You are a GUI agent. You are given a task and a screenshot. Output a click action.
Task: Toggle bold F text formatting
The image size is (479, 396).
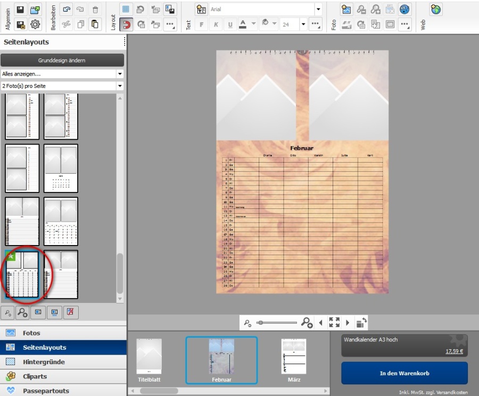pos(201,24)
